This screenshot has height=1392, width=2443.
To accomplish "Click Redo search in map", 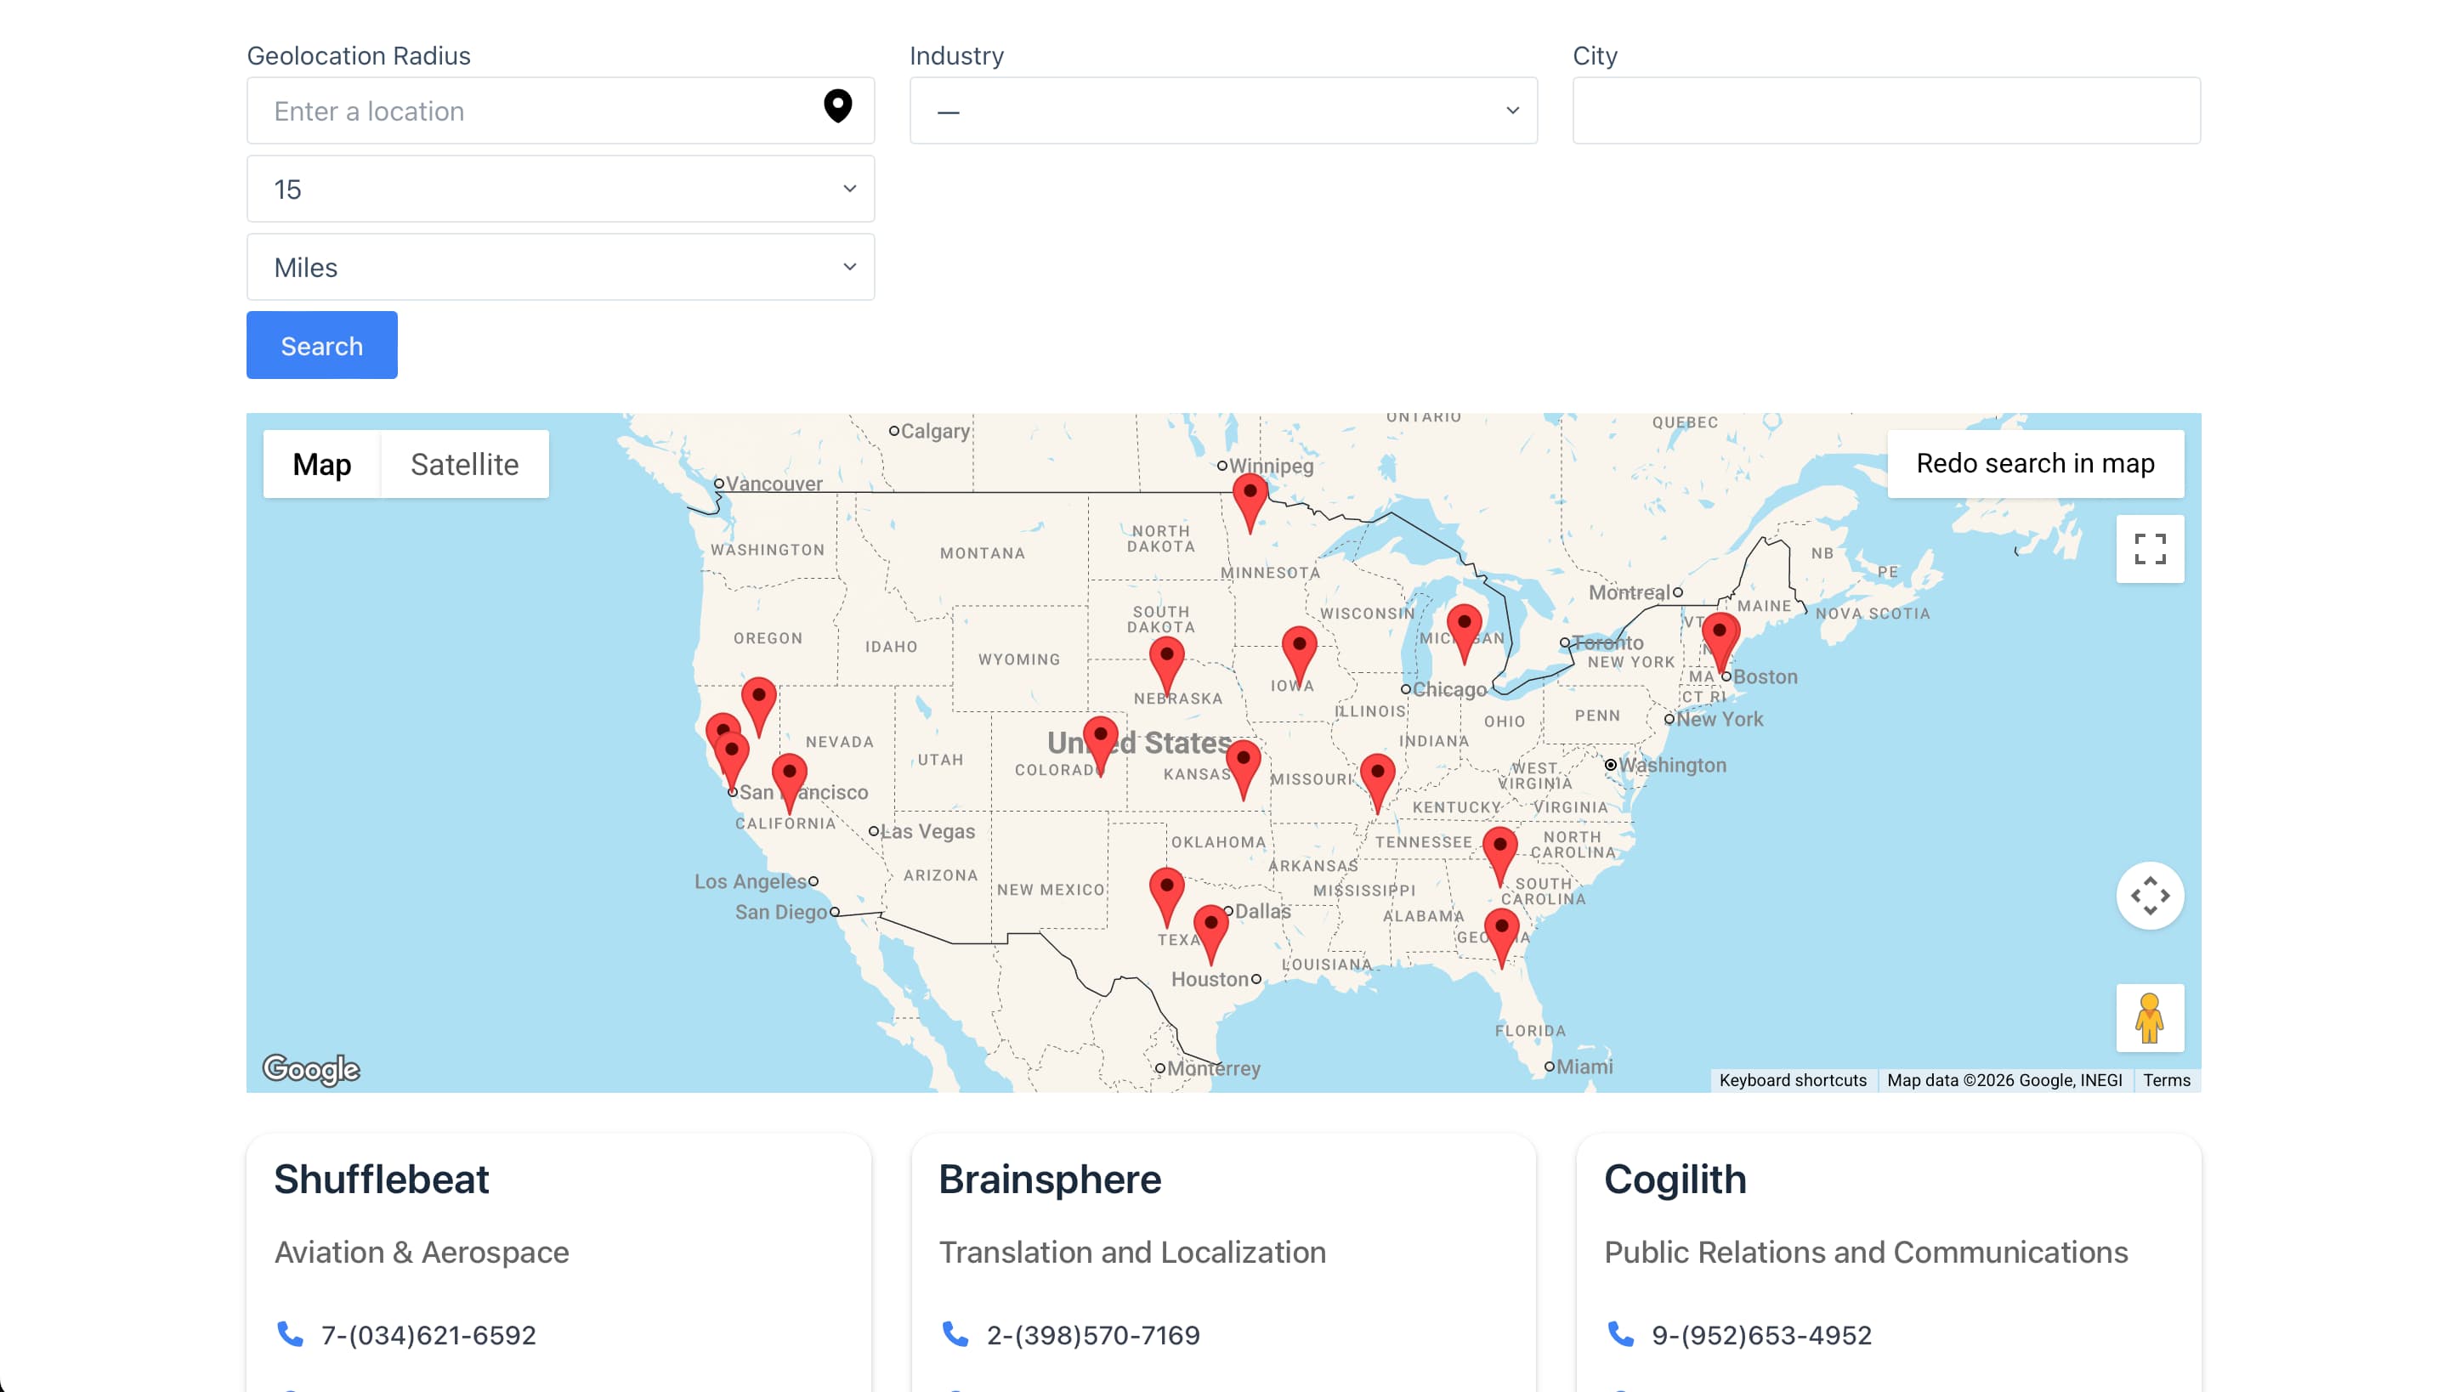I will click(x=2035, y=462).
